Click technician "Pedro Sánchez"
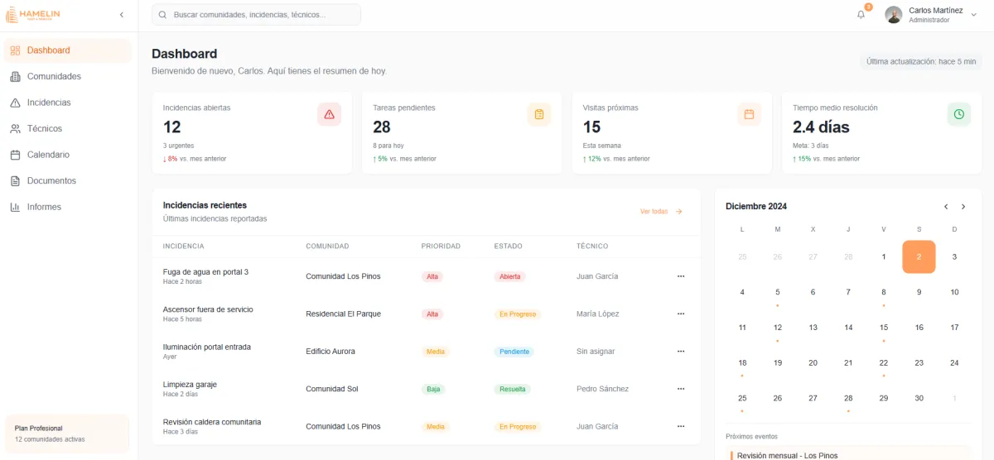This screenshot has height=460, width=994. click(x=602, y=389)
